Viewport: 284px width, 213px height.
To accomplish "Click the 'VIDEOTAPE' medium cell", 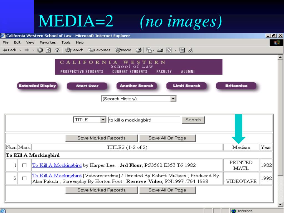I will coord(241,178).
